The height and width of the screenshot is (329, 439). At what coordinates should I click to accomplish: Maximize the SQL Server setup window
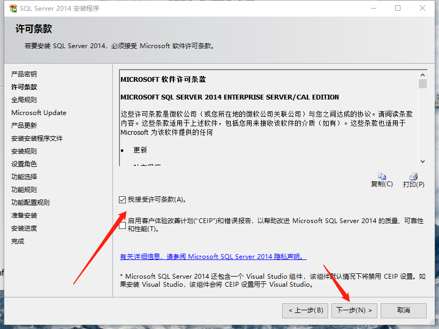click(x=398, y=9)
